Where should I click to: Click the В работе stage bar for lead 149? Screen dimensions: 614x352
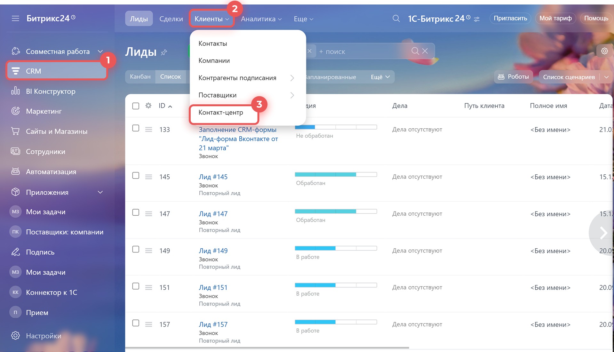(x=336, y=248)
